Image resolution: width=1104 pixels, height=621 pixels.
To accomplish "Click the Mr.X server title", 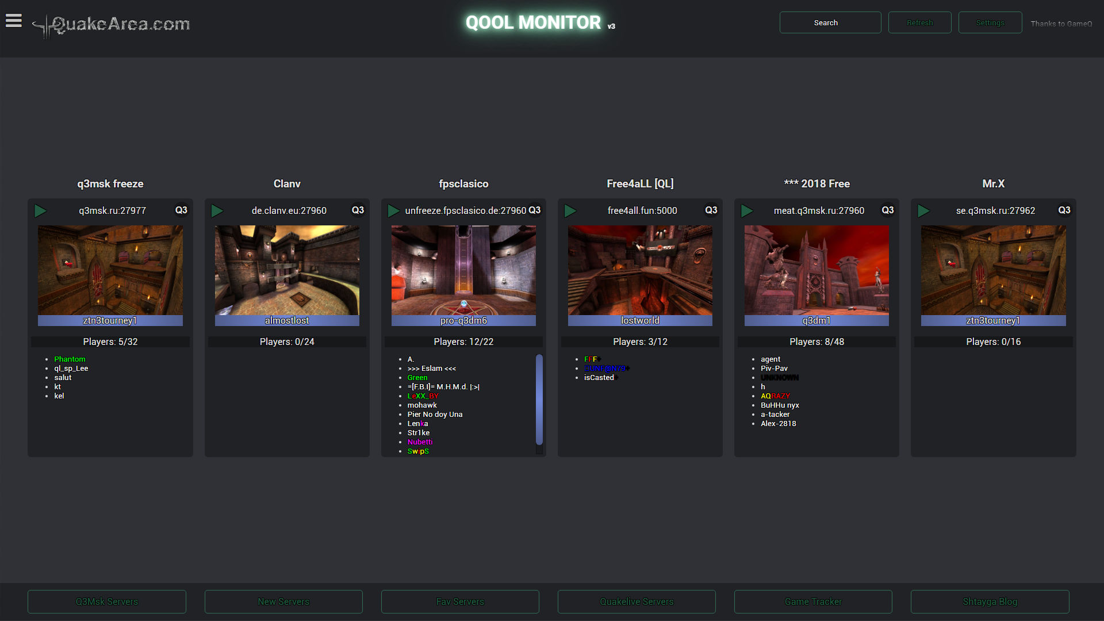I will [993, 184].
